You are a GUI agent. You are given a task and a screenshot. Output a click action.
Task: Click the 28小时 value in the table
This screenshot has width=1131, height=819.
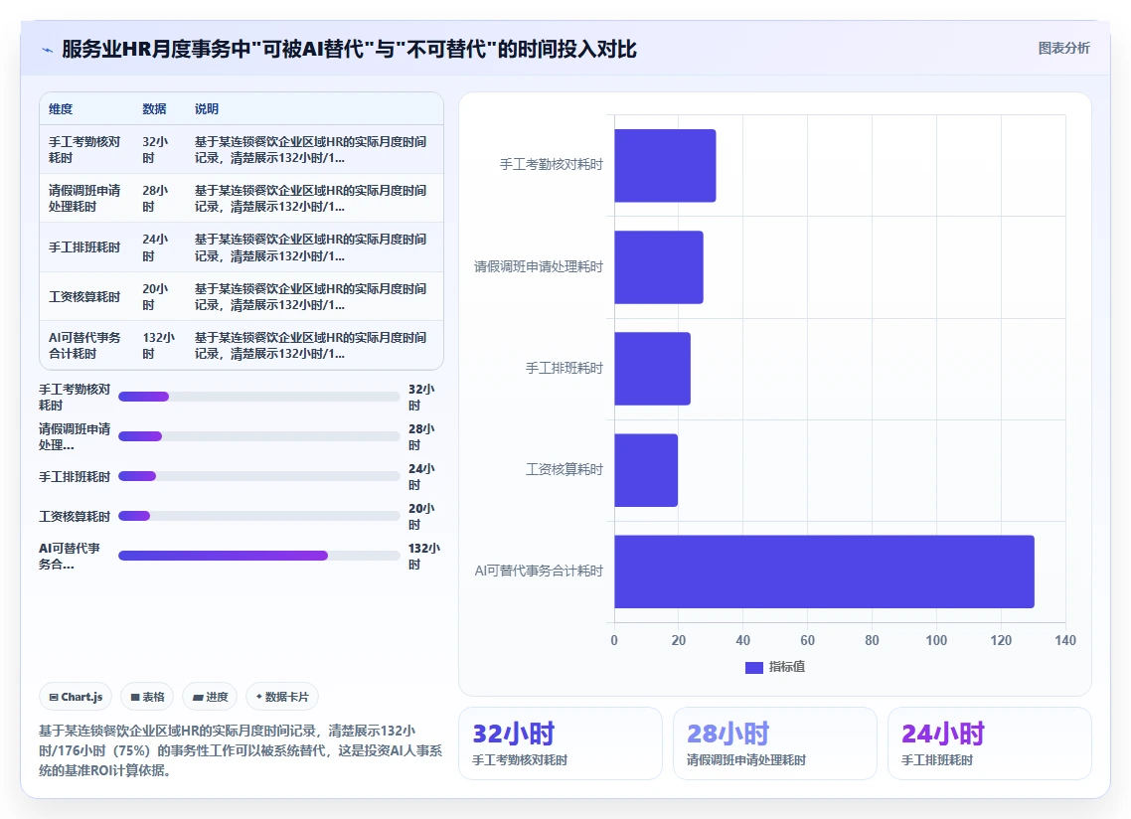coord(155,199)
